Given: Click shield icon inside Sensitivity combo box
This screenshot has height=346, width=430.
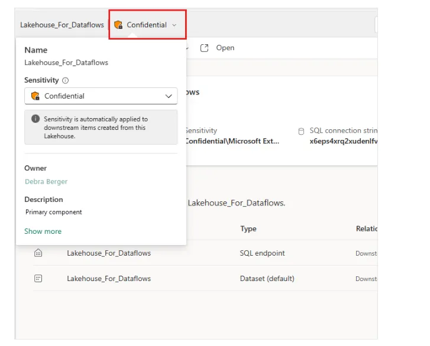Looking at the screenshot, I should 35,96.
